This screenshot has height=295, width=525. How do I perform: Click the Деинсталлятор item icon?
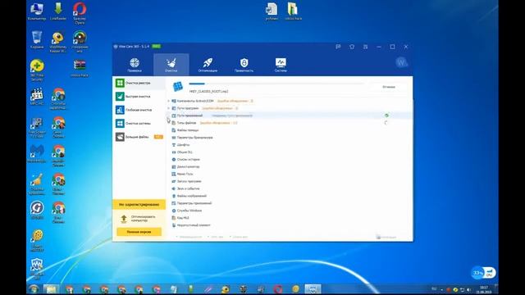click(x=174, y=166)
